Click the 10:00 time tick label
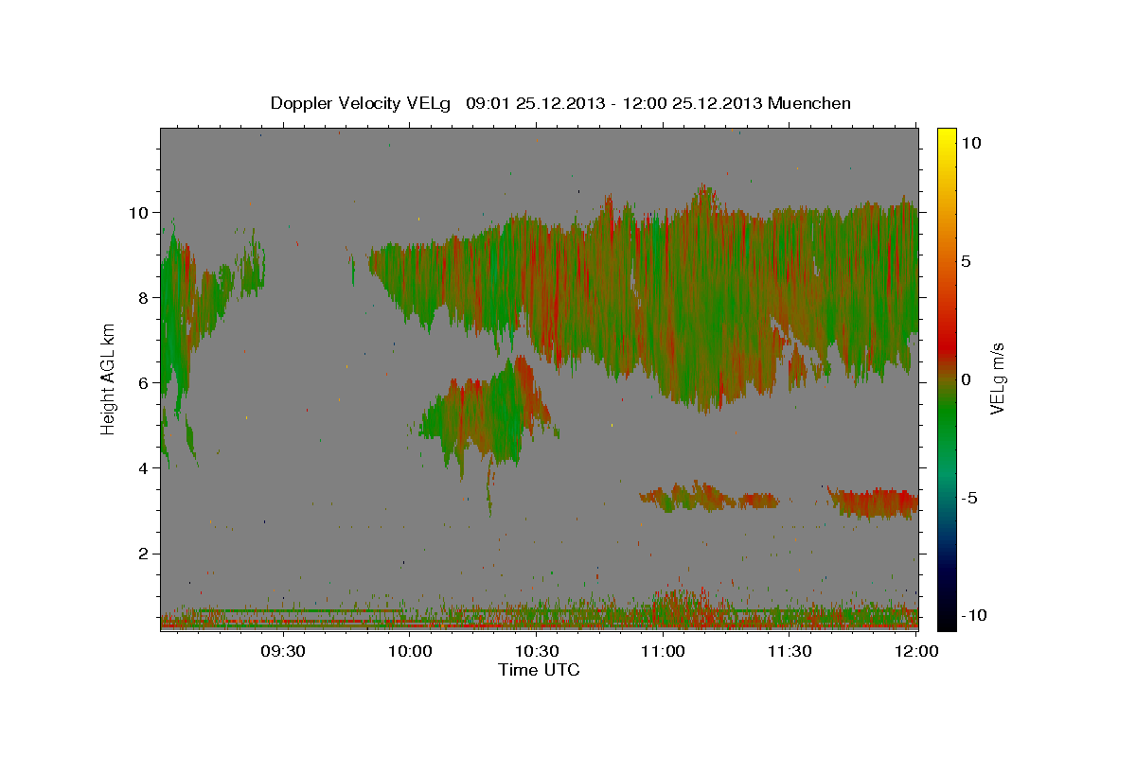The width and height of the screenshot is (1136, 757). coord(409,651)
